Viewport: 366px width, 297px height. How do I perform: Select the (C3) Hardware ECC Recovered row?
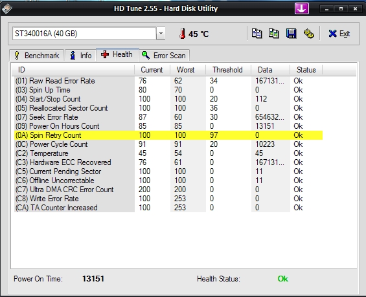168,162
